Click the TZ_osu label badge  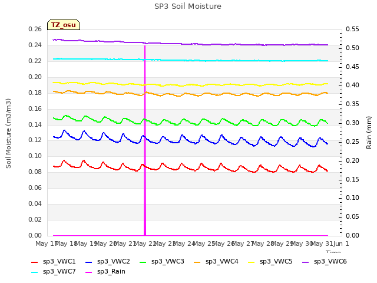coord(64,25)
